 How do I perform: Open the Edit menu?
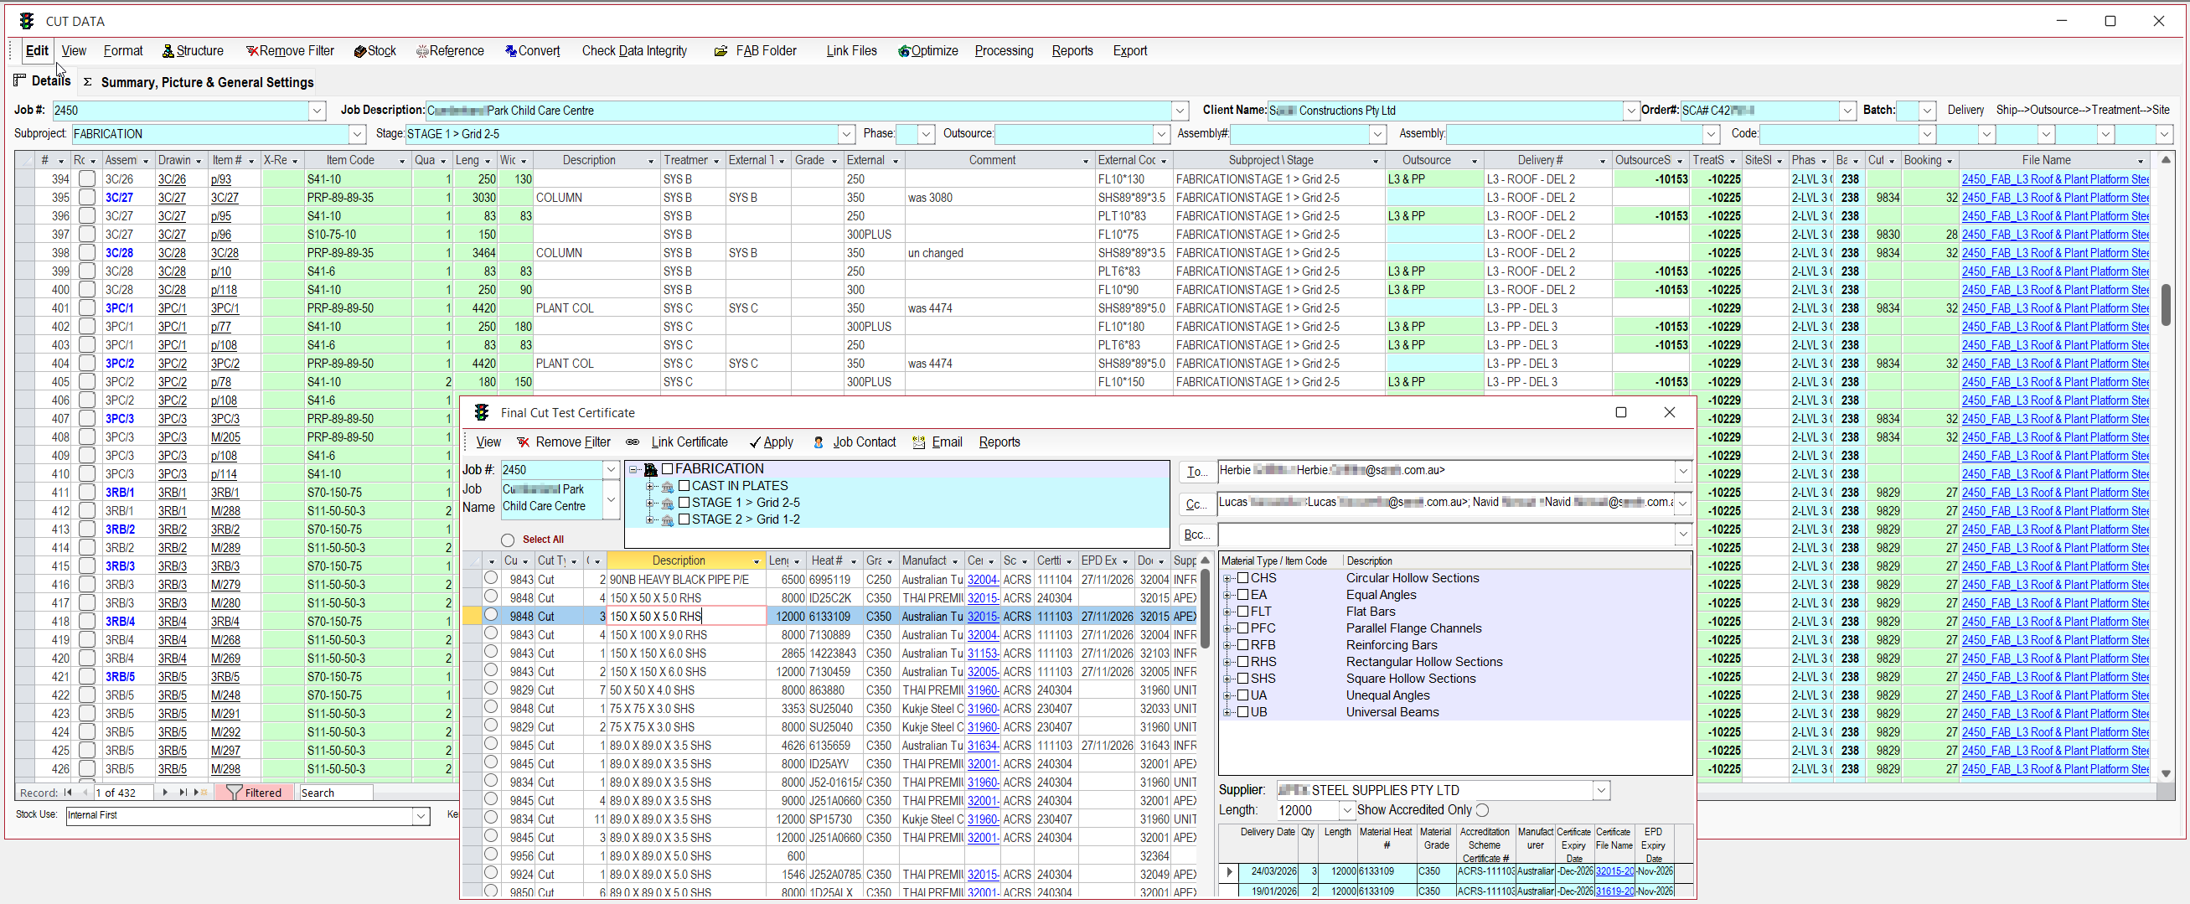tap(37, 51)
